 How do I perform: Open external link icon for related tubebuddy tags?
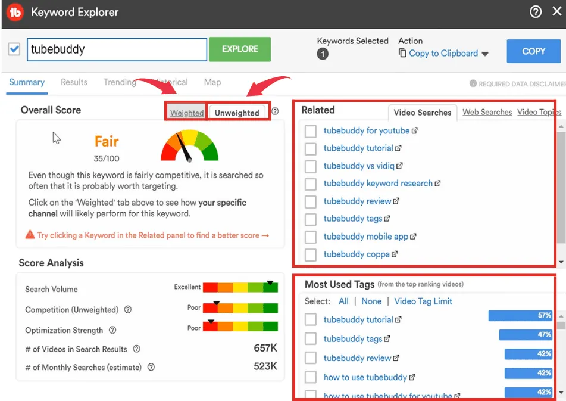point(387,219)
